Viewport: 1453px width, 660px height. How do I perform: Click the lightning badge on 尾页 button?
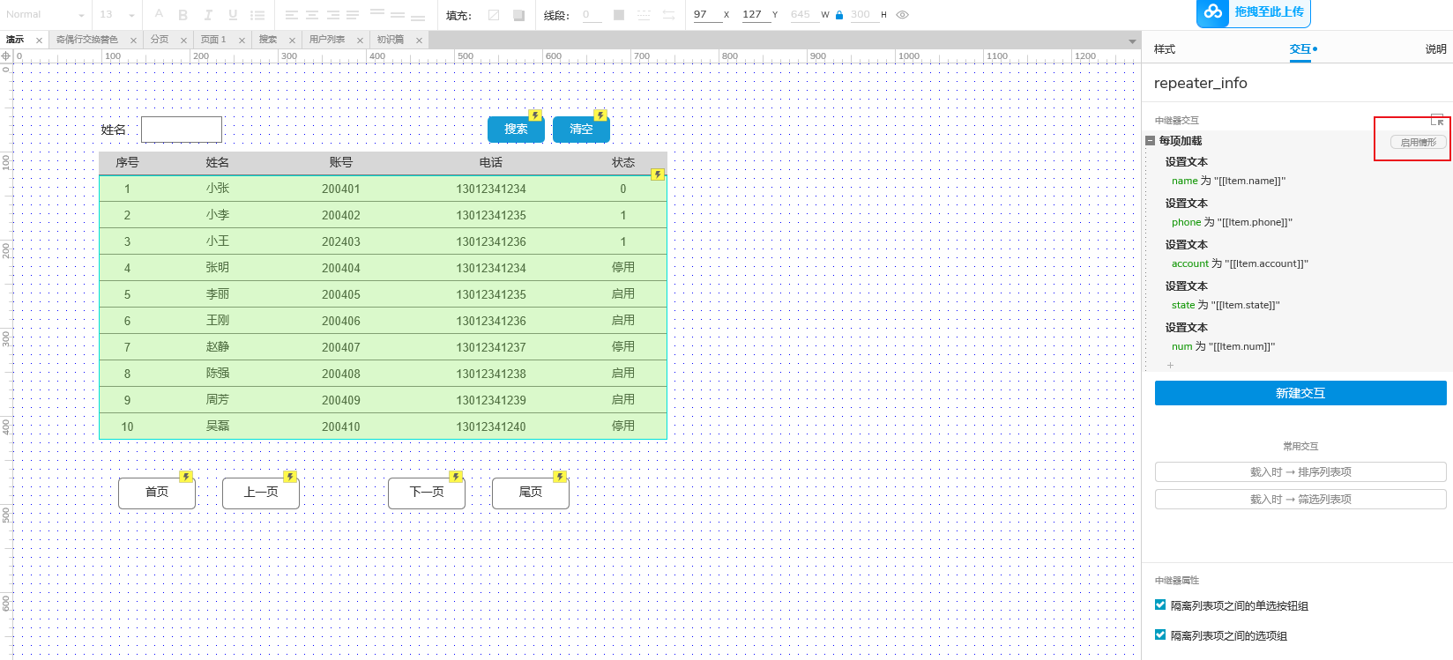(x=560, y=477)
